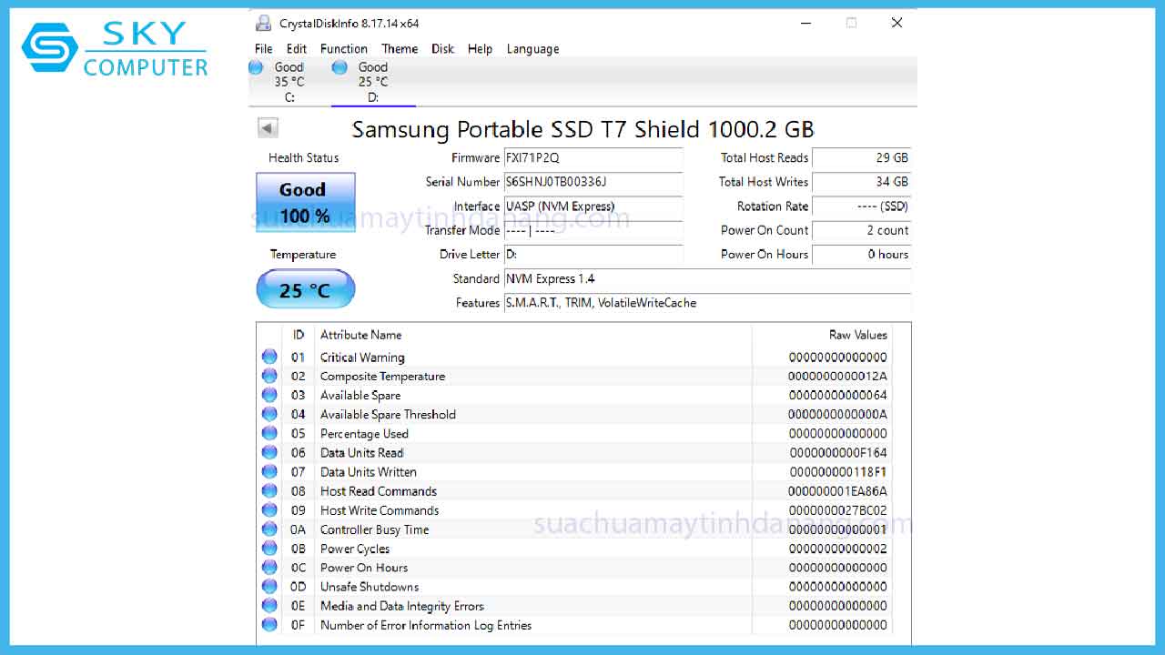This screenshot has height=655, width=1165.
Task: Click the drive title Samsung Portable SSD T7 Shield
Action: [582, 129]
